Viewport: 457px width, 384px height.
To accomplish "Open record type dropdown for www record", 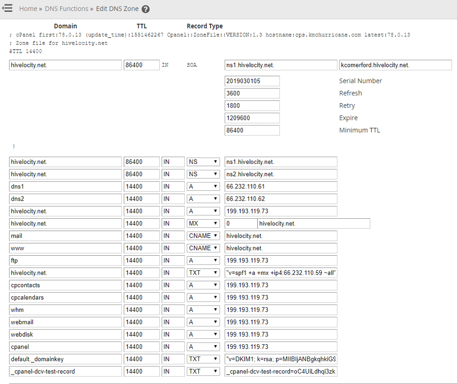I will point(203,248).
